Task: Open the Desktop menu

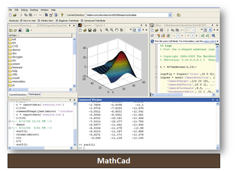Action: [34, 10]
